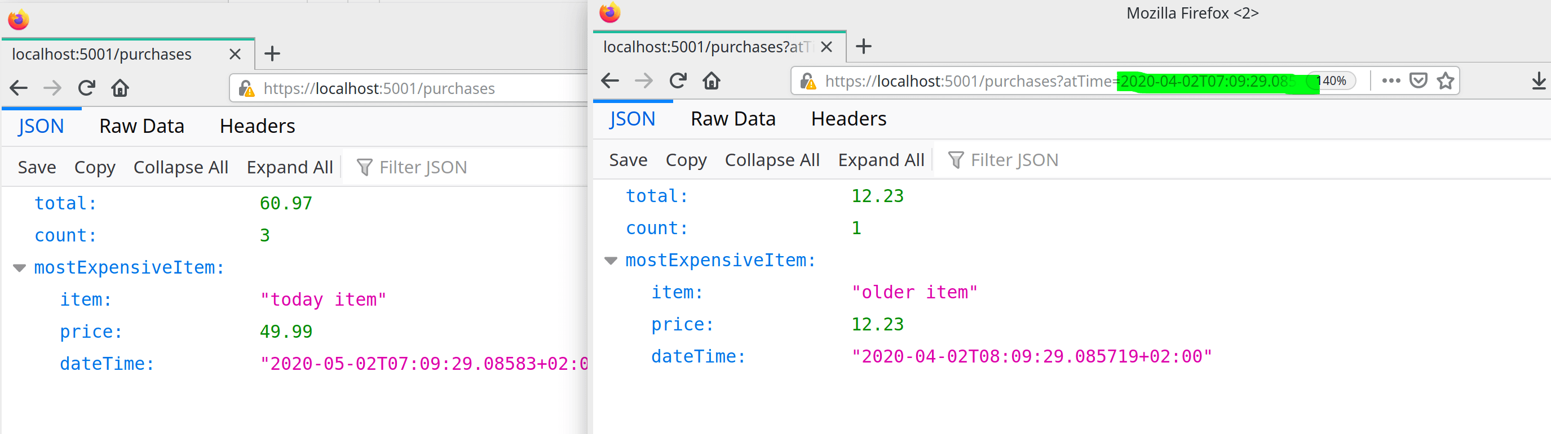Click Collapse All in left JSON viewer
The image size is (1551, 434).
click(180, 167)
